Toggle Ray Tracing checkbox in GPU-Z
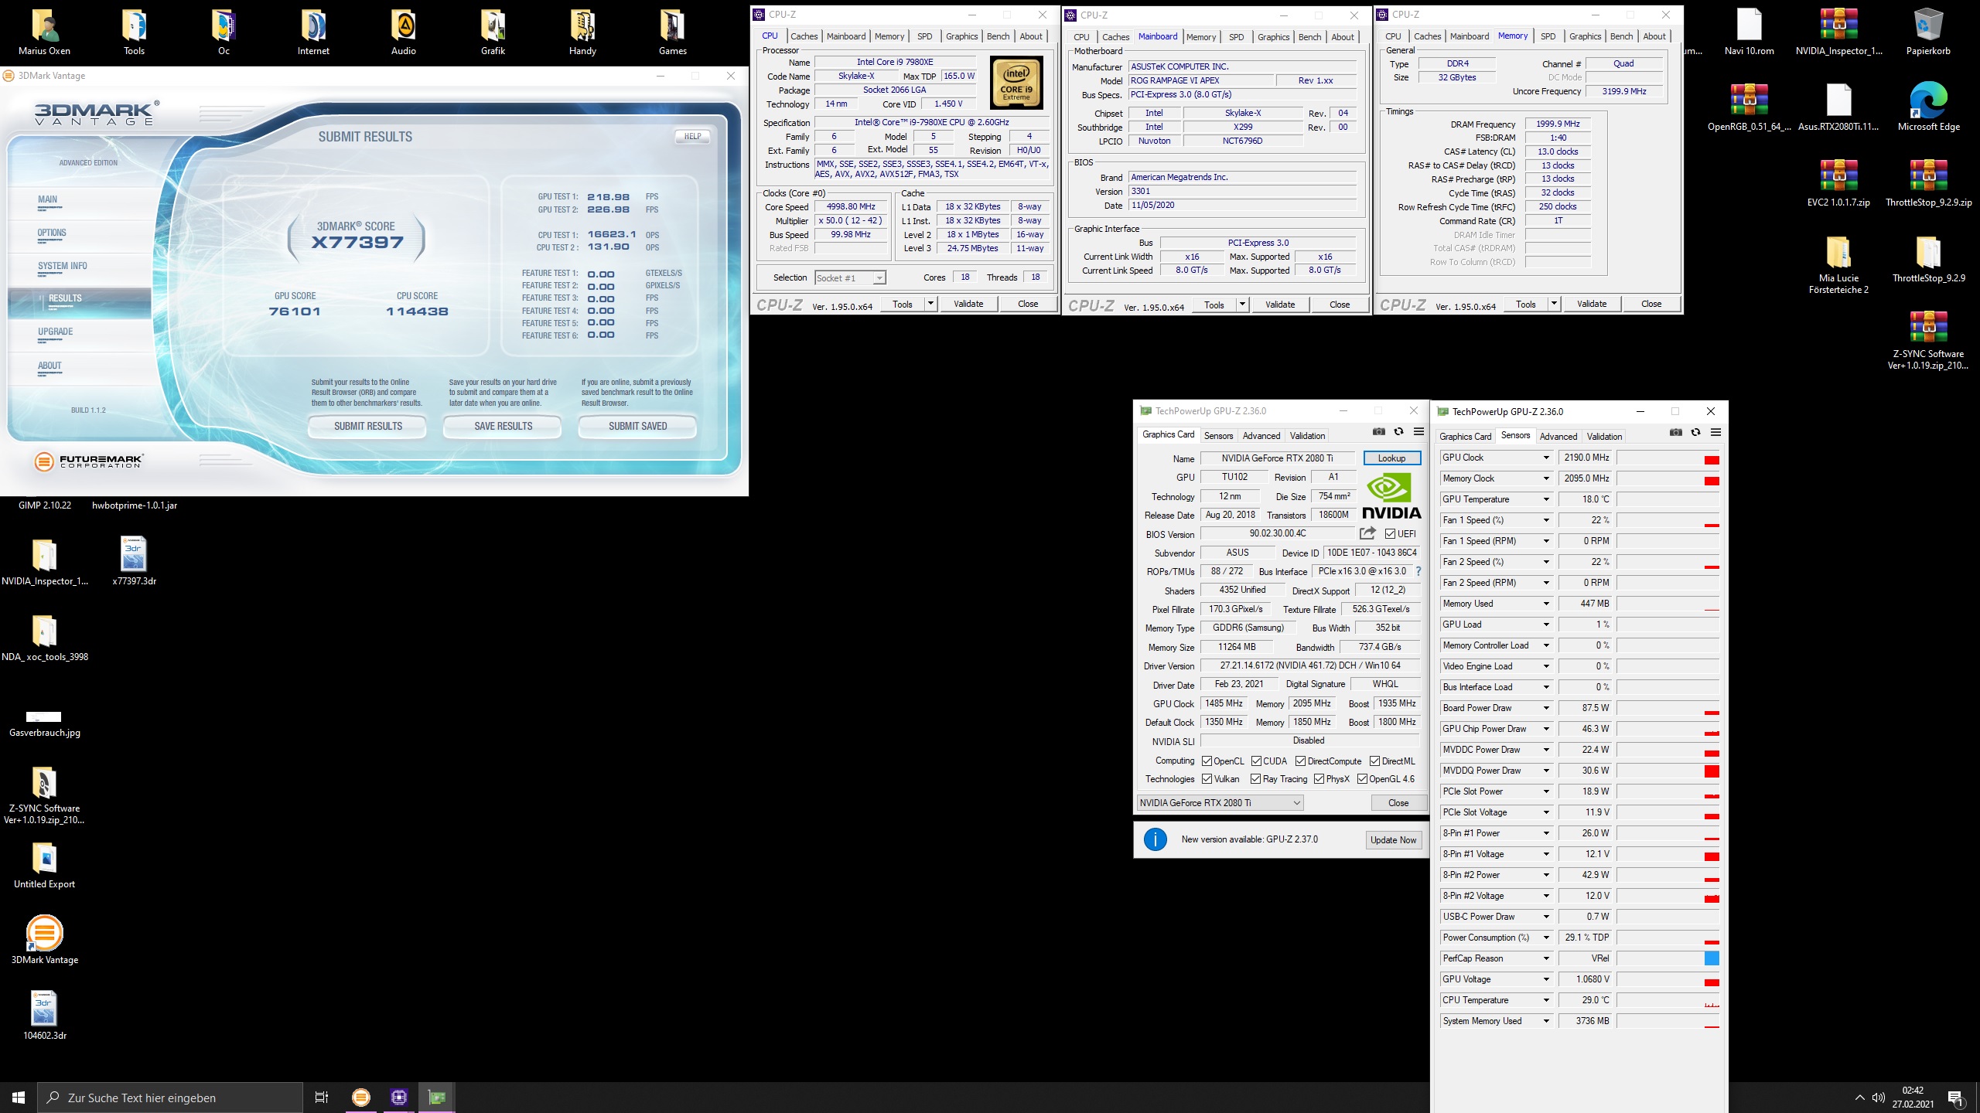1980x1113 pixels. tap(1255, 779)
